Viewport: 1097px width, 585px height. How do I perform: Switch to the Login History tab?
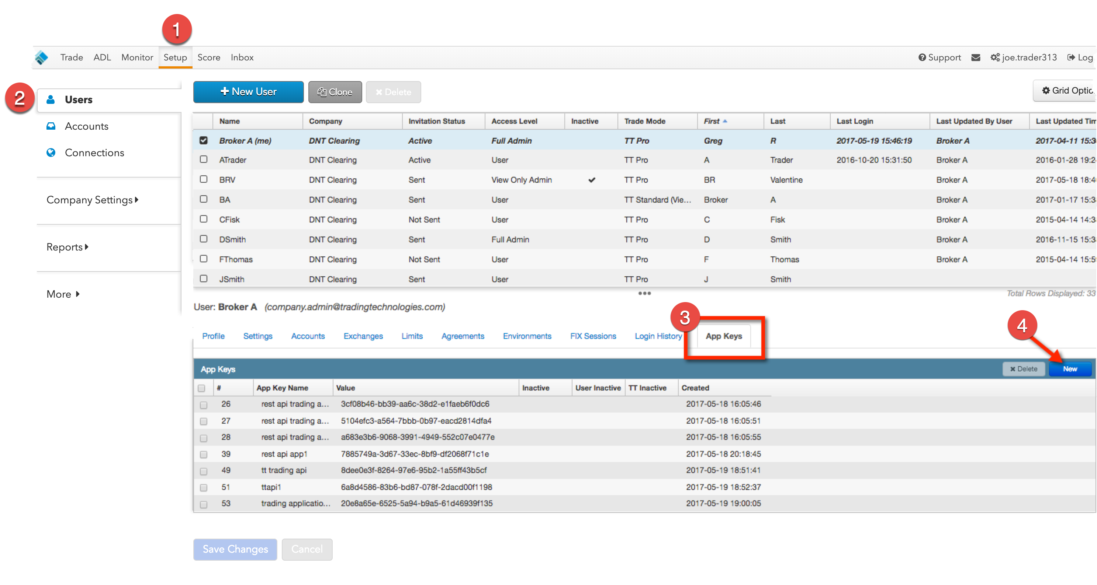point(658,336)
